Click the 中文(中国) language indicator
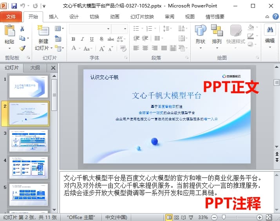This screenshot has height=221, width=280. tap(116, 217)
